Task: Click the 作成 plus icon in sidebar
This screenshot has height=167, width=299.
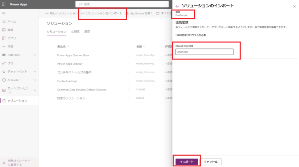Action: pos(4,46)
